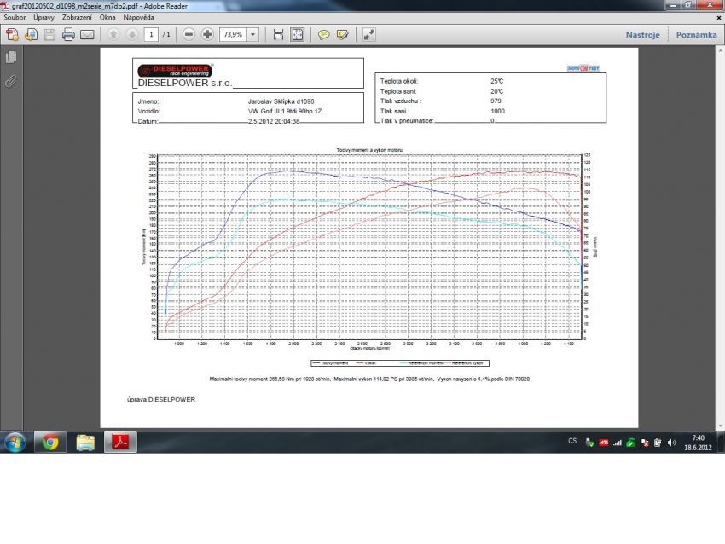Click the network signal tray icon
Image resolution: width=725 pixels, height=544 pixels.
[618, 443]
